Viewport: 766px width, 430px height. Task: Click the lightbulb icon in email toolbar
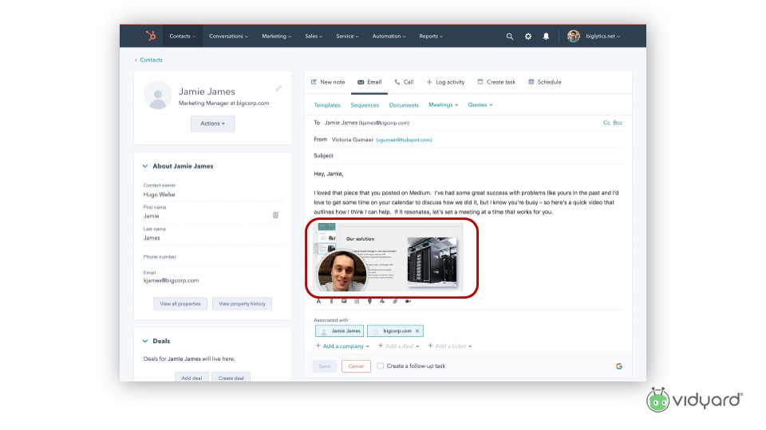point(369,301)
